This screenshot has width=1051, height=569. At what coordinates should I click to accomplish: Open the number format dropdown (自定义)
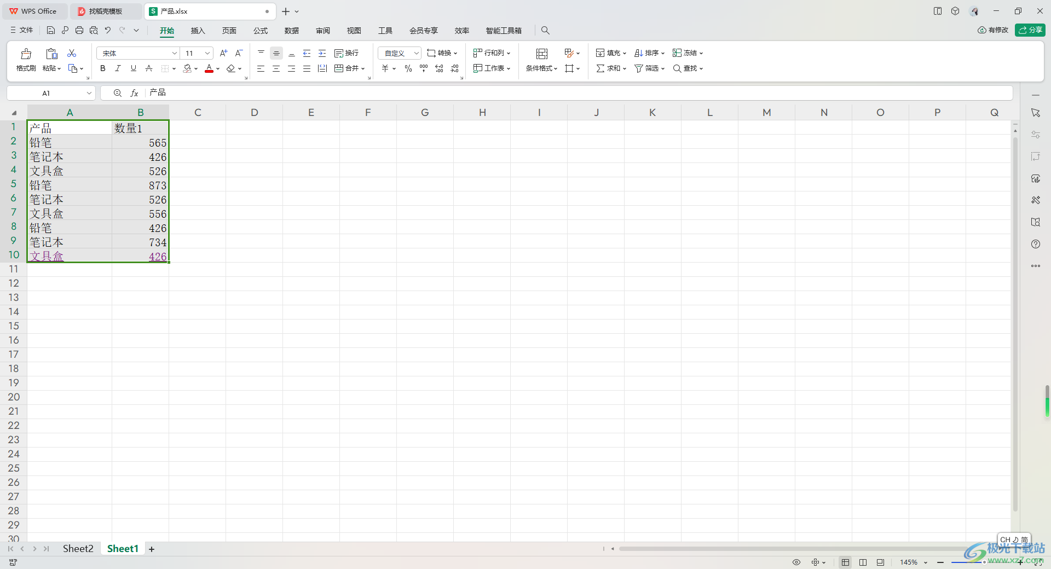coord(417,53)
